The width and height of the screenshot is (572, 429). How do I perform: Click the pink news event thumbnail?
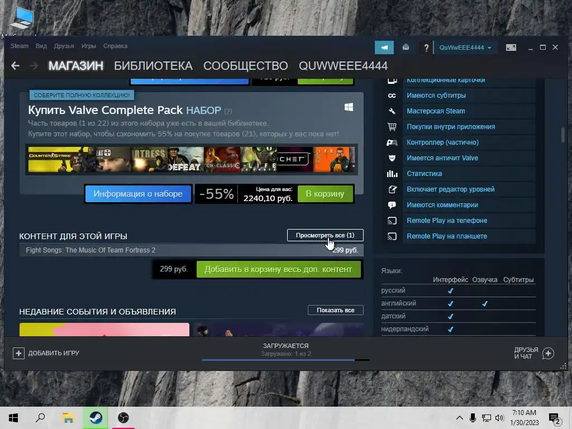pyautogui.click(x=104, y=330)
